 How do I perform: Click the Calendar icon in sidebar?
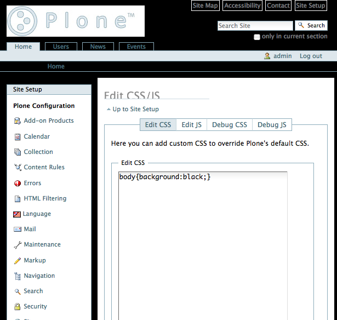[18, 136]
